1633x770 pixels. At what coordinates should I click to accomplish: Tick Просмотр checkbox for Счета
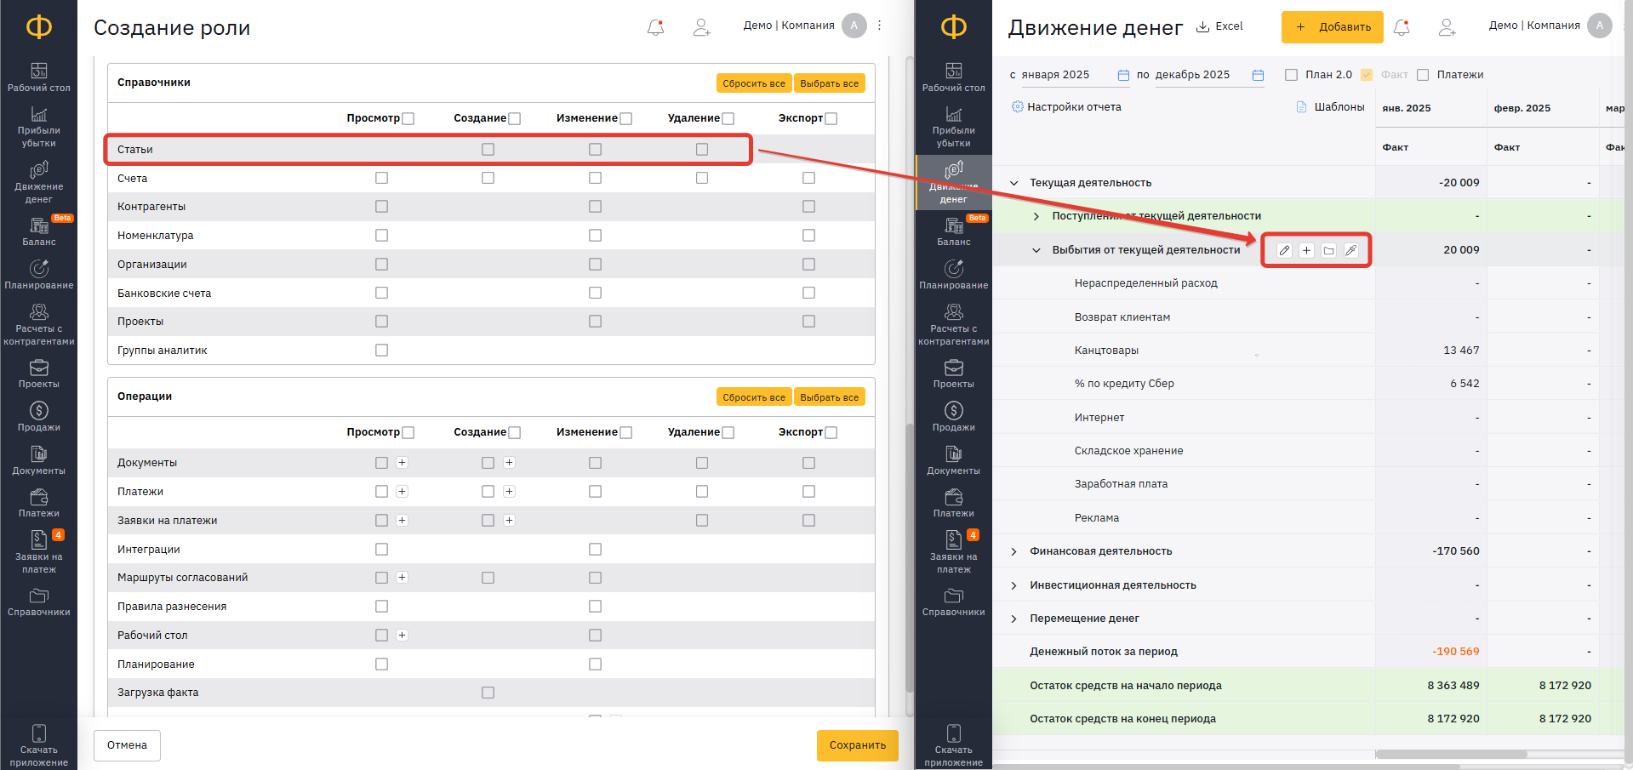click(381, 178)
